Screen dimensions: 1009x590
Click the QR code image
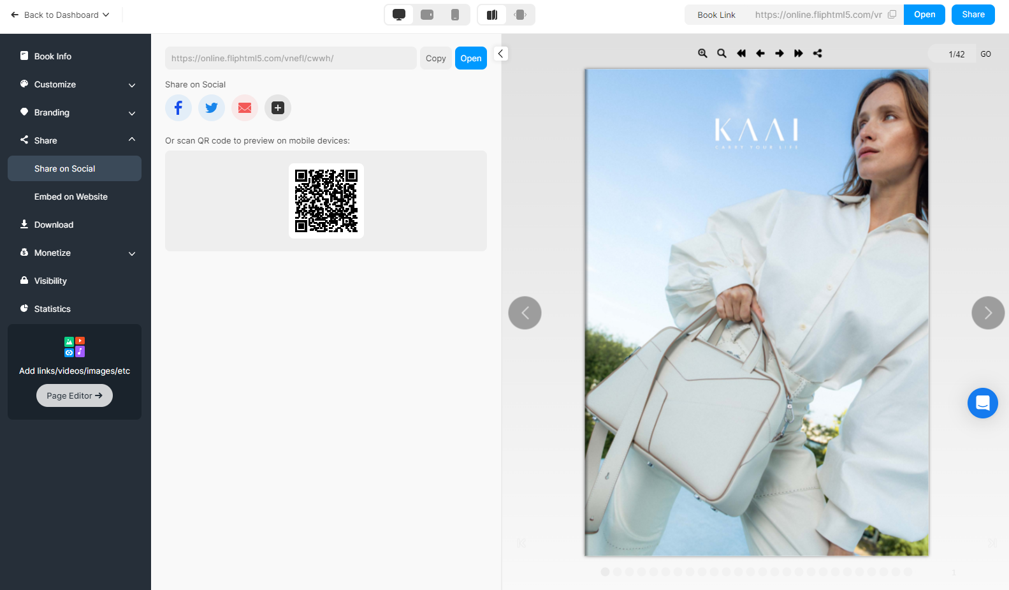pyautogui.click(x=326, y=201)
